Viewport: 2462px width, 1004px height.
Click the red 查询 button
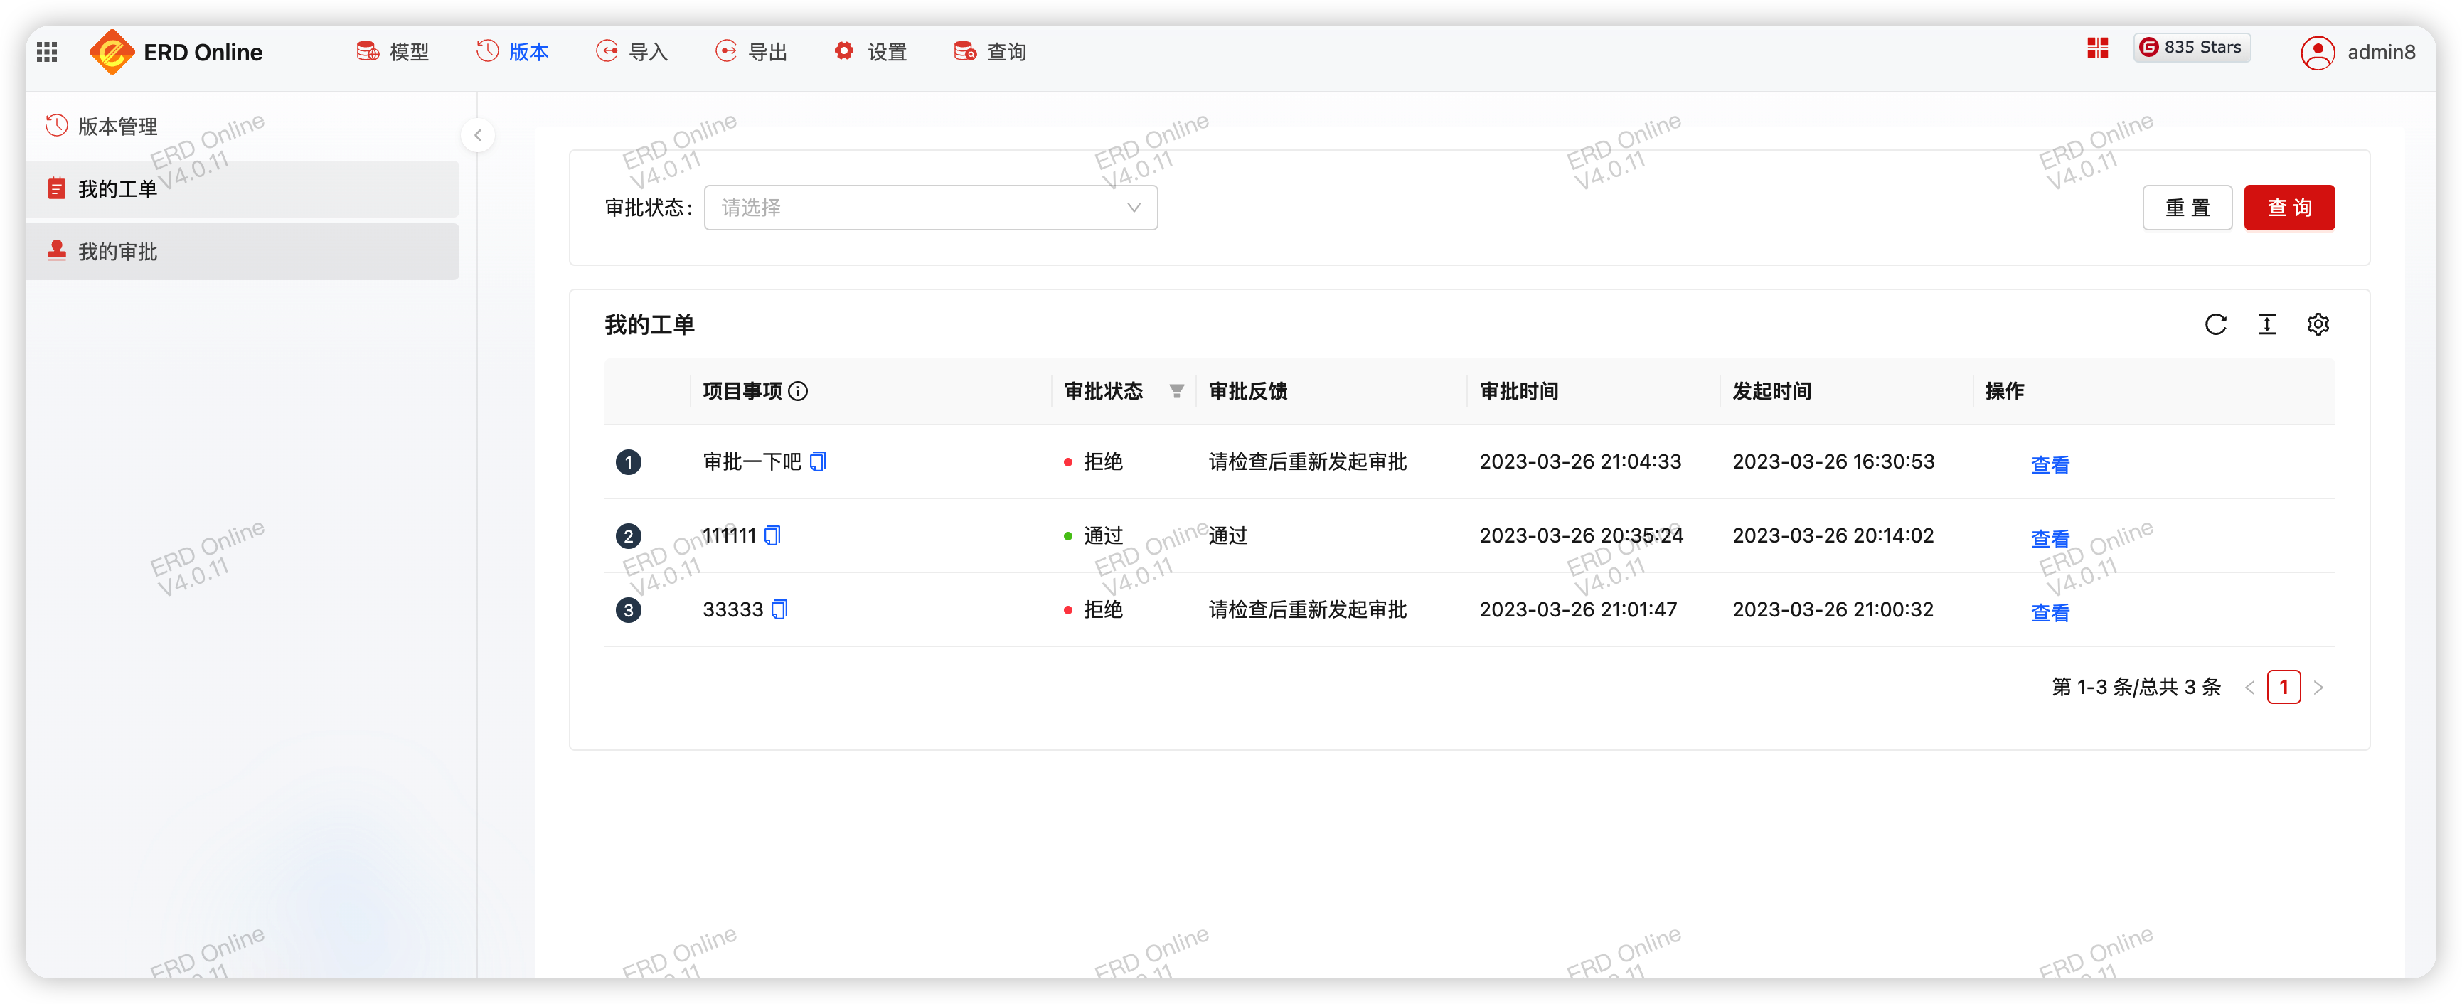click(2289, 208)
